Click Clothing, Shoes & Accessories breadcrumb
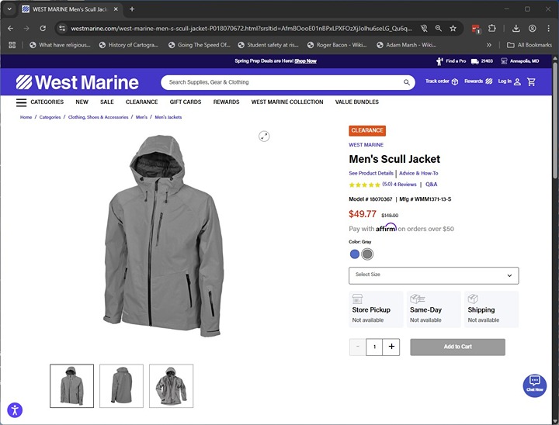This screenshot has height=425, width=559. coord(98,117)
